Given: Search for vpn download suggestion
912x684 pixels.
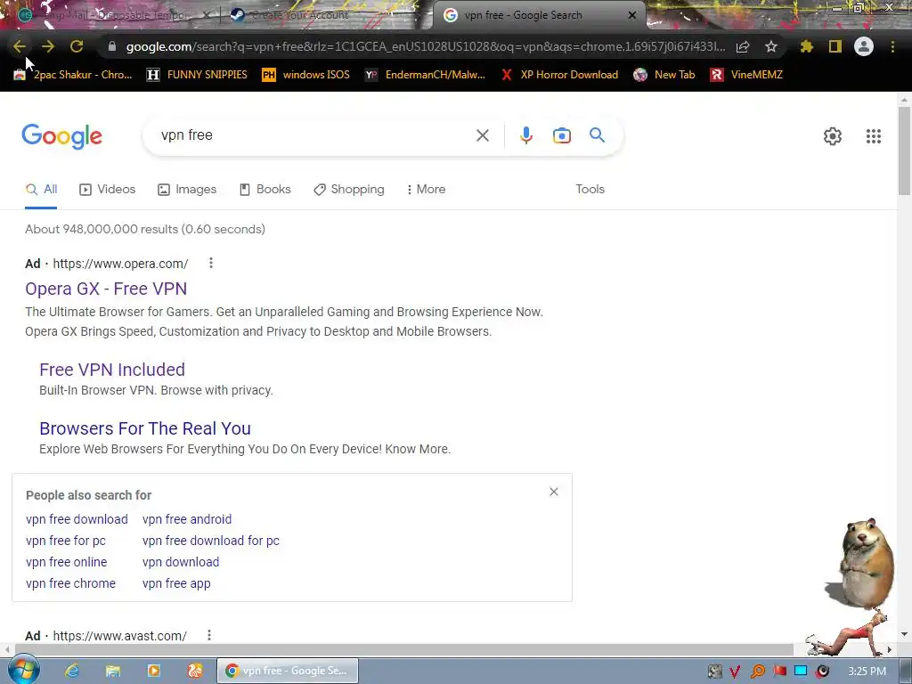Looking at the screenshot, I should point(180,563).
